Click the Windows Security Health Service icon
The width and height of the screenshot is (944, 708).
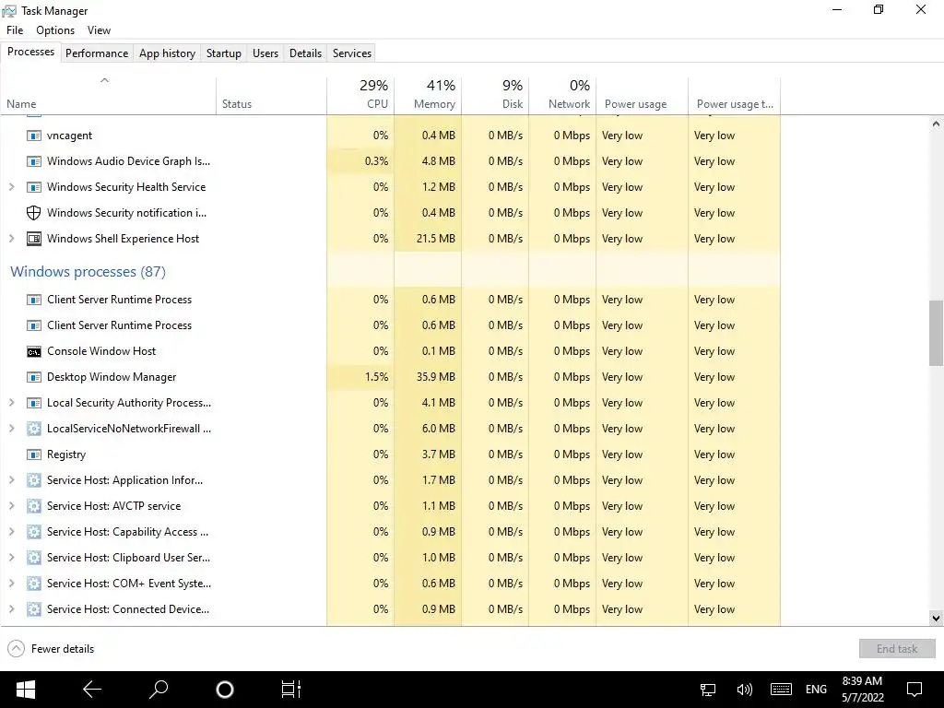click(34, 187)
